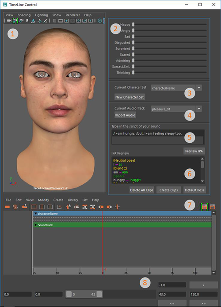Toggle the Safe Title icon
This screenshot has width=221, height=307.
(x=91, y=21)
